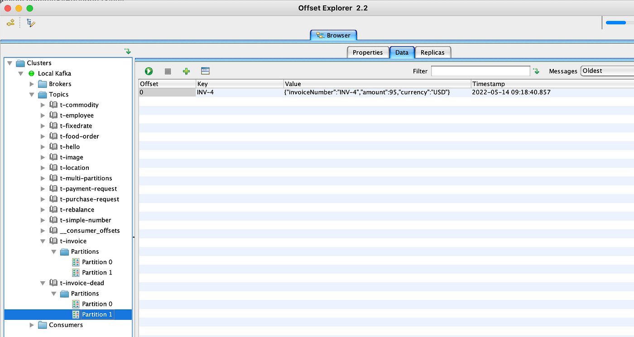634x337 pixels.
Task: Click Partitions folder icon under t-invoice-dead
Action: coord(65,294)
